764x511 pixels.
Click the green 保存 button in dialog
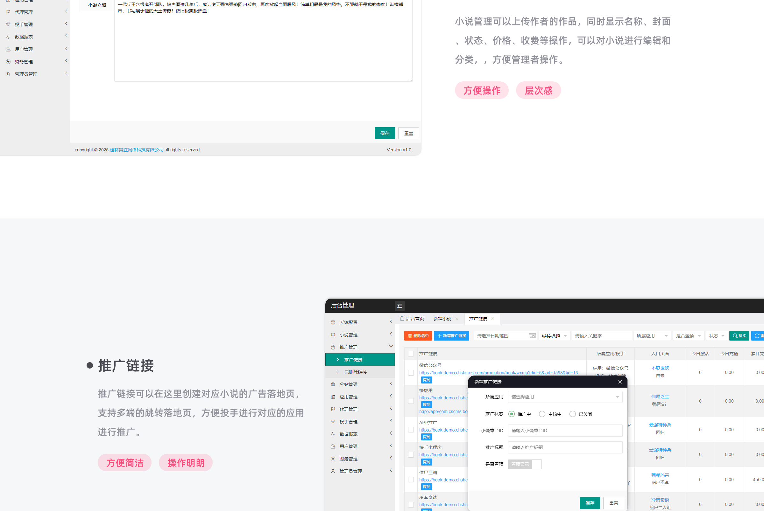tap(589, 503)
